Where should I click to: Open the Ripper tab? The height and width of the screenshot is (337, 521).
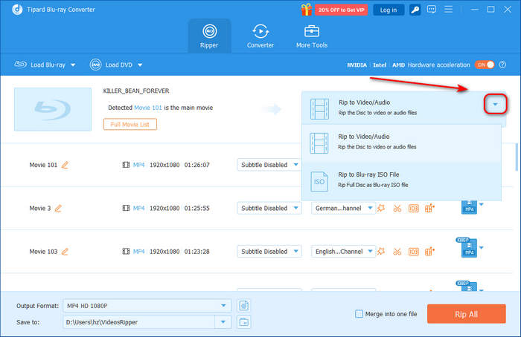pyautogui.click(x=209, y=36)
